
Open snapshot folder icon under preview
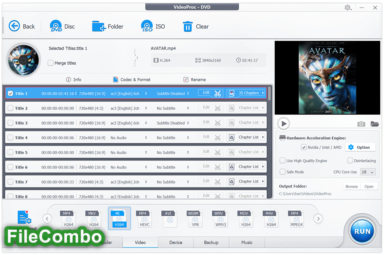click(374, 124)
